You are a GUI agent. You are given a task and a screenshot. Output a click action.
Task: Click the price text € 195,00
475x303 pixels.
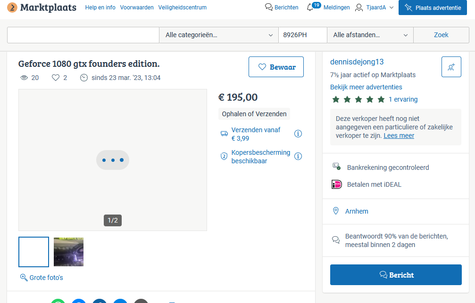point(238,97)
